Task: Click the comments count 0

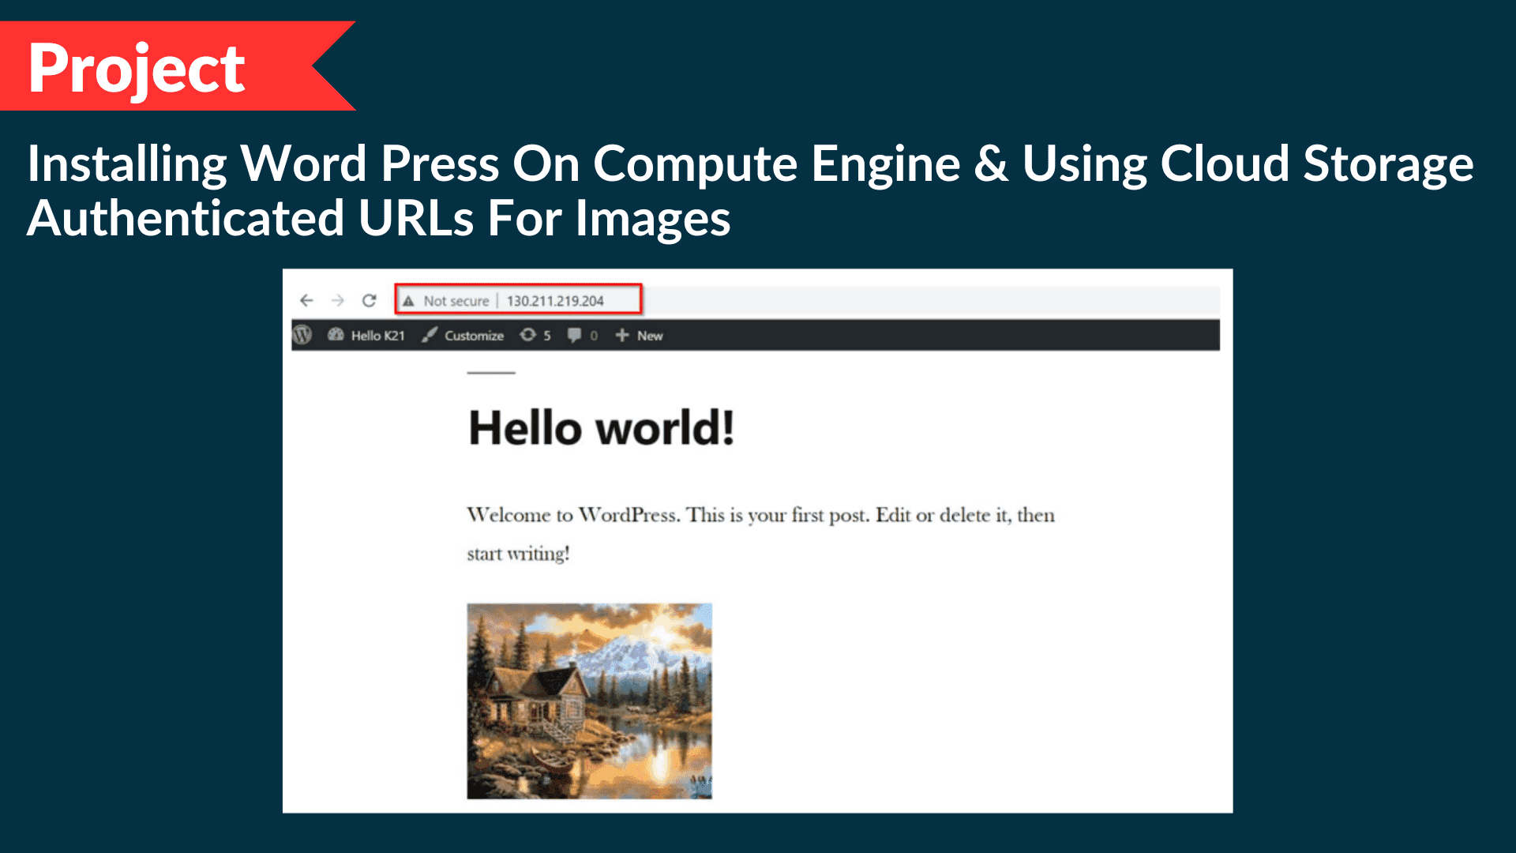Action: [594, 336]
